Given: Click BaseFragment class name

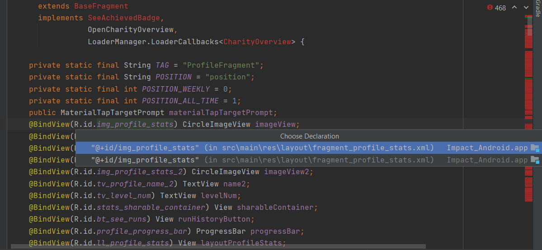Looking at the screenshot, I should click(101, 6).
